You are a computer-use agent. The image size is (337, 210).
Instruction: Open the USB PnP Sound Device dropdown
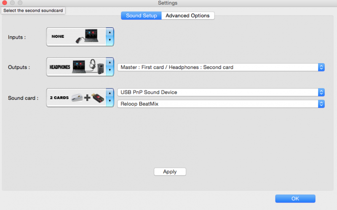221,92
